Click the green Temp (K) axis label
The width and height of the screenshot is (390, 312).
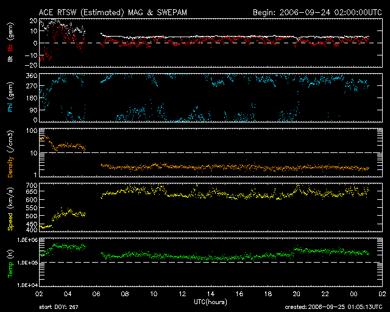[10, 262]
